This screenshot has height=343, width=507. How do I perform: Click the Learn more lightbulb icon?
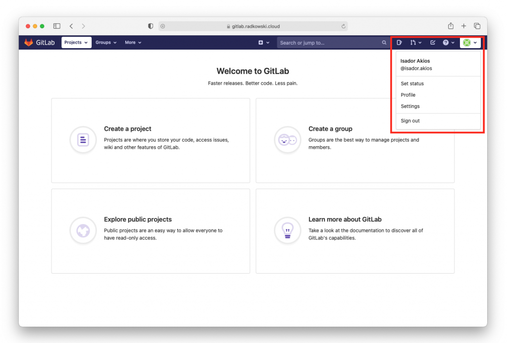pyautogui.click(x=288, y=230)
